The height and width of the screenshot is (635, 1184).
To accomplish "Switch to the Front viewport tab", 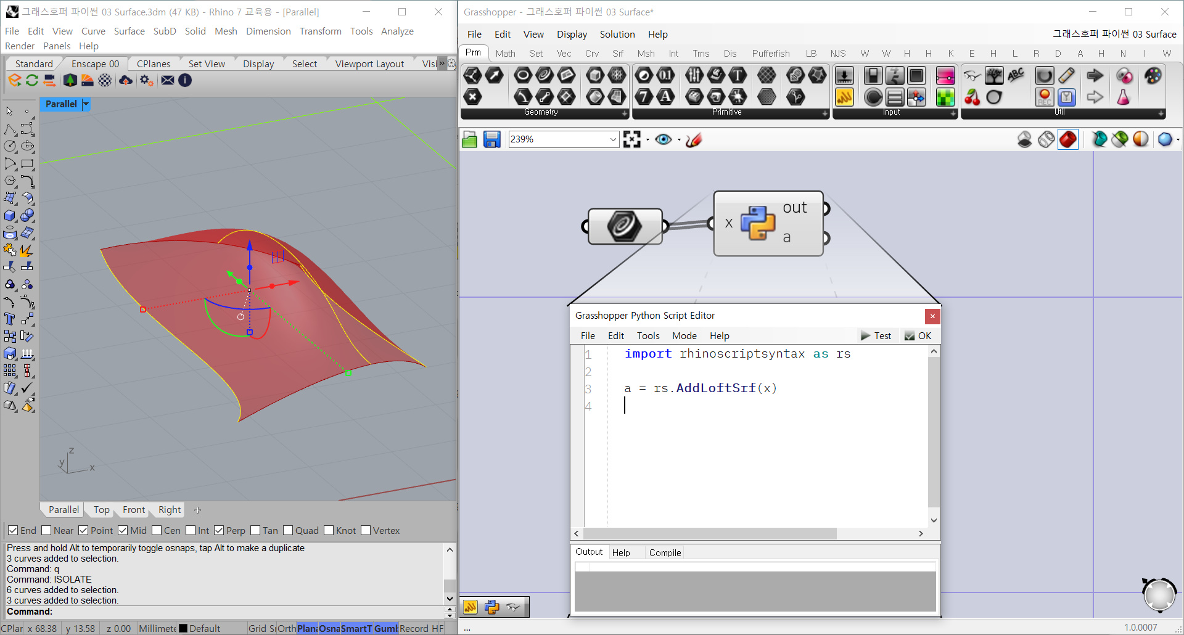I will (134, 510).
